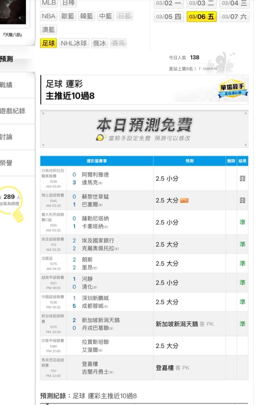Click 瑞士超級聯賽 league cell
Screen dimensions: 256x405
point(53,200)
